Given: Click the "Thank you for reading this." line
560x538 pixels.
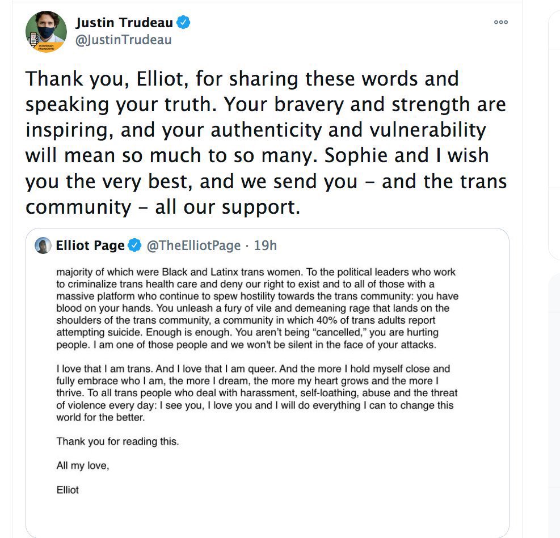Looking at the screenshot, I should 117,441.
